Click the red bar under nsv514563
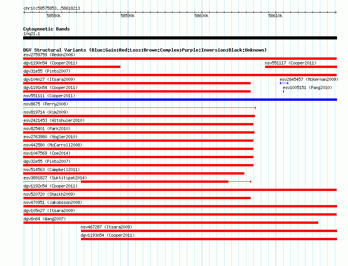This screenshot has width=348, height=266. (x=134, y=173)
